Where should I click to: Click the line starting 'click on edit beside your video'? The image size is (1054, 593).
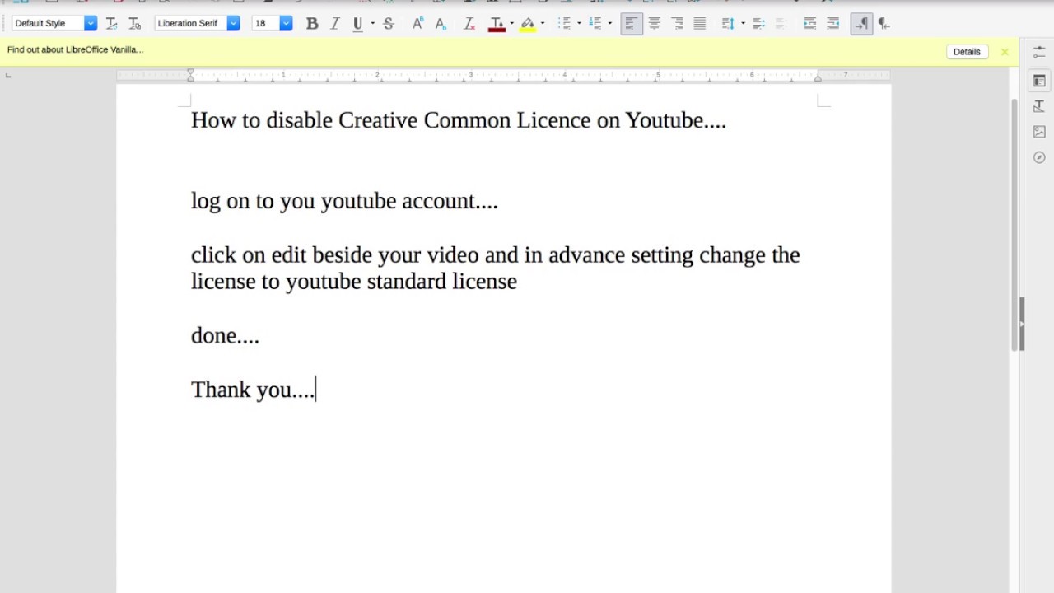(496, 255)
